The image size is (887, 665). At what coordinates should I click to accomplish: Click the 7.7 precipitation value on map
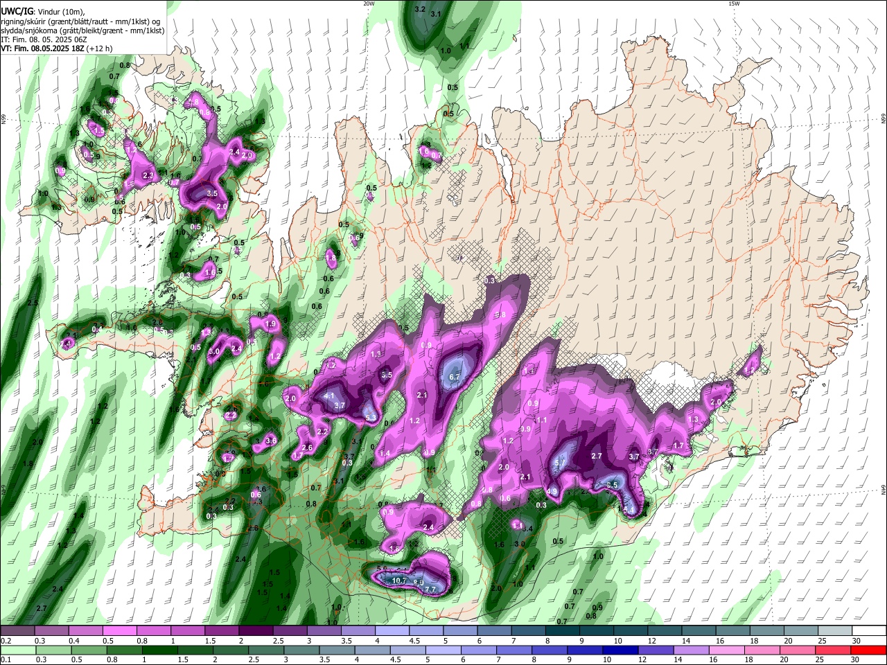click(430, 589)
